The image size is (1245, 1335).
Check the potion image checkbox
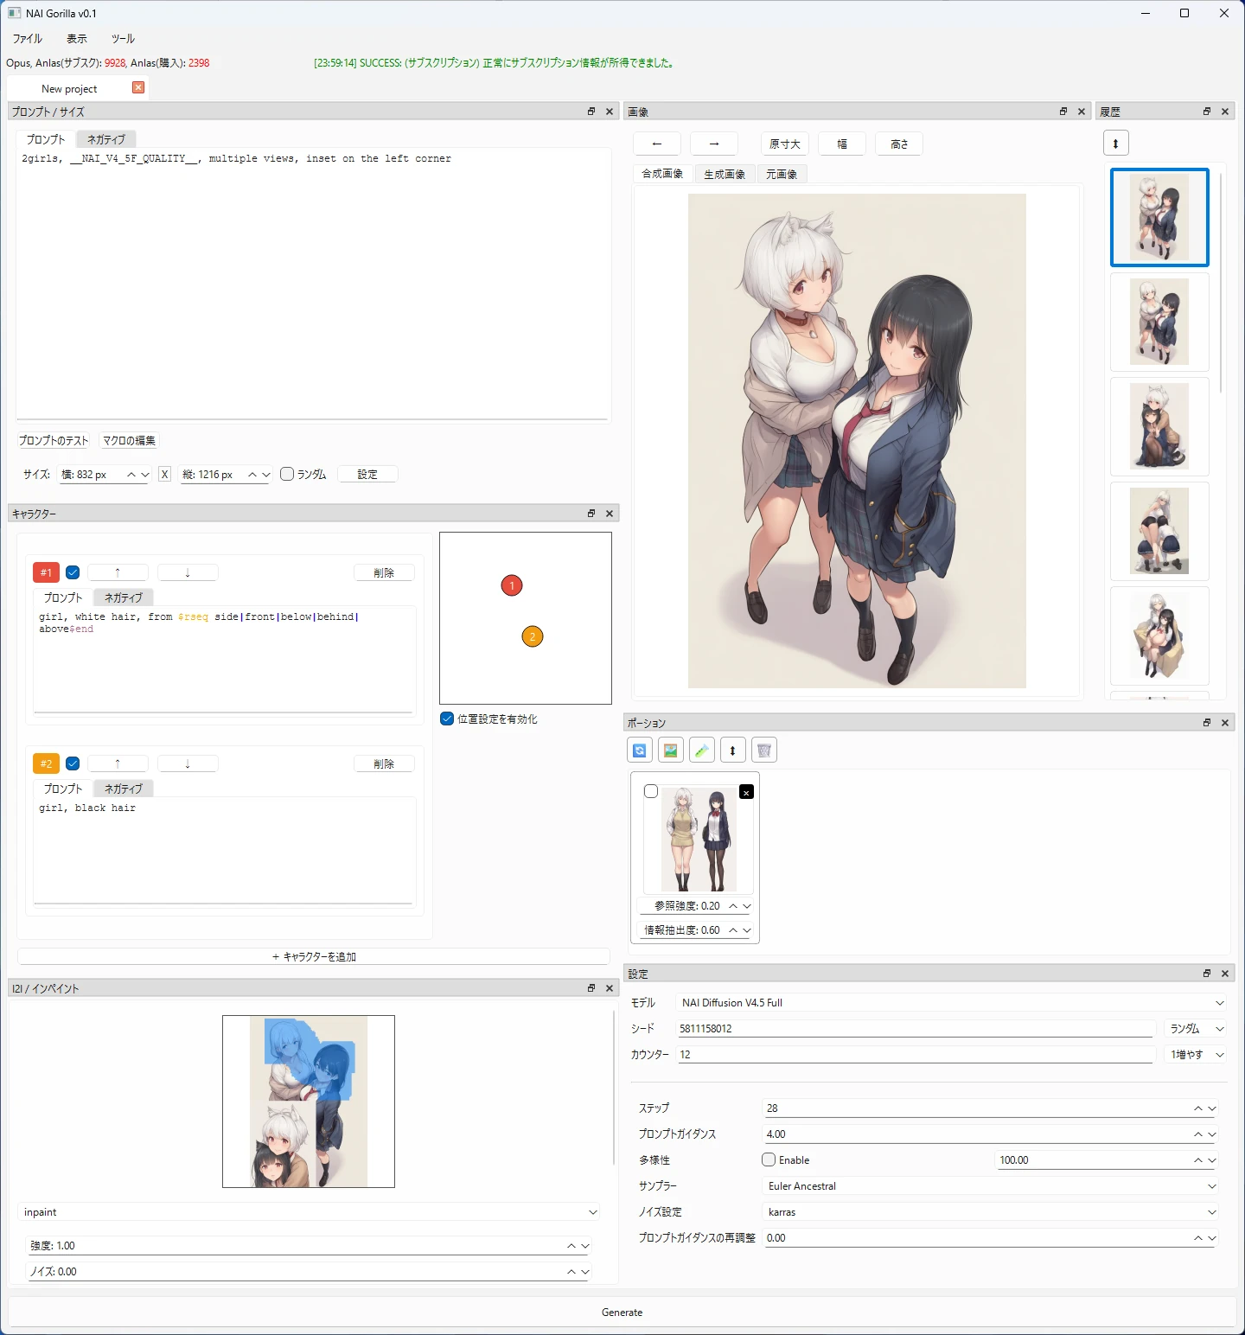click(651, 791)
